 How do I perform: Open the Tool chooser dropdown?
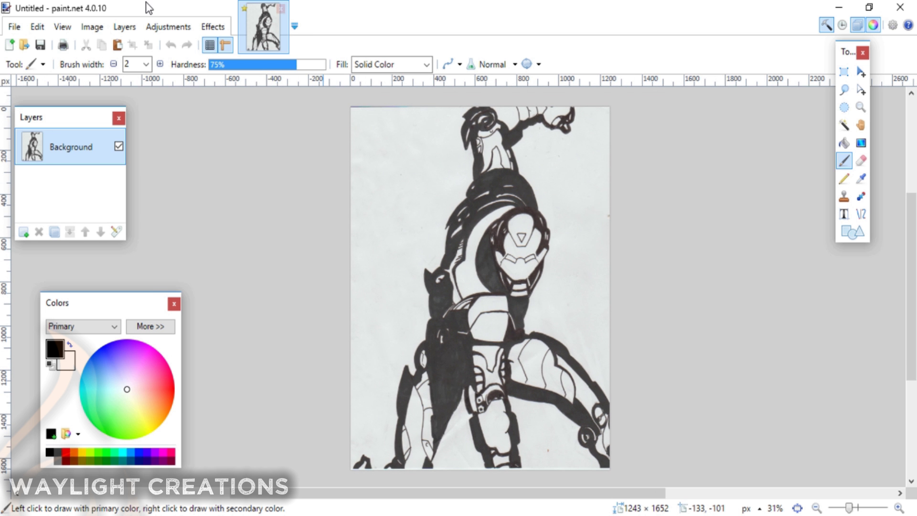43,64
